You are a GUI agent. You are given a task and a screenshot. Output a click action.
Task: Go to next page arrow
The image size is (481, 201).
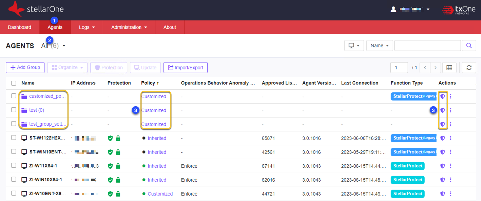[x=436, y=68]
